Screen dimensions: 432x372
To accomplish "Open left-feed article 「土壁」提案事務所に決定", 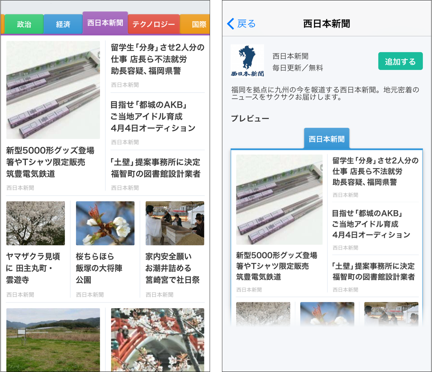I will tap(156, 168).
